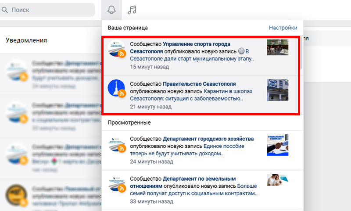This screenshot has height=211, width=351.
Task: Open Управление спорта города Севастополя community link
Action: pos(180,48)
